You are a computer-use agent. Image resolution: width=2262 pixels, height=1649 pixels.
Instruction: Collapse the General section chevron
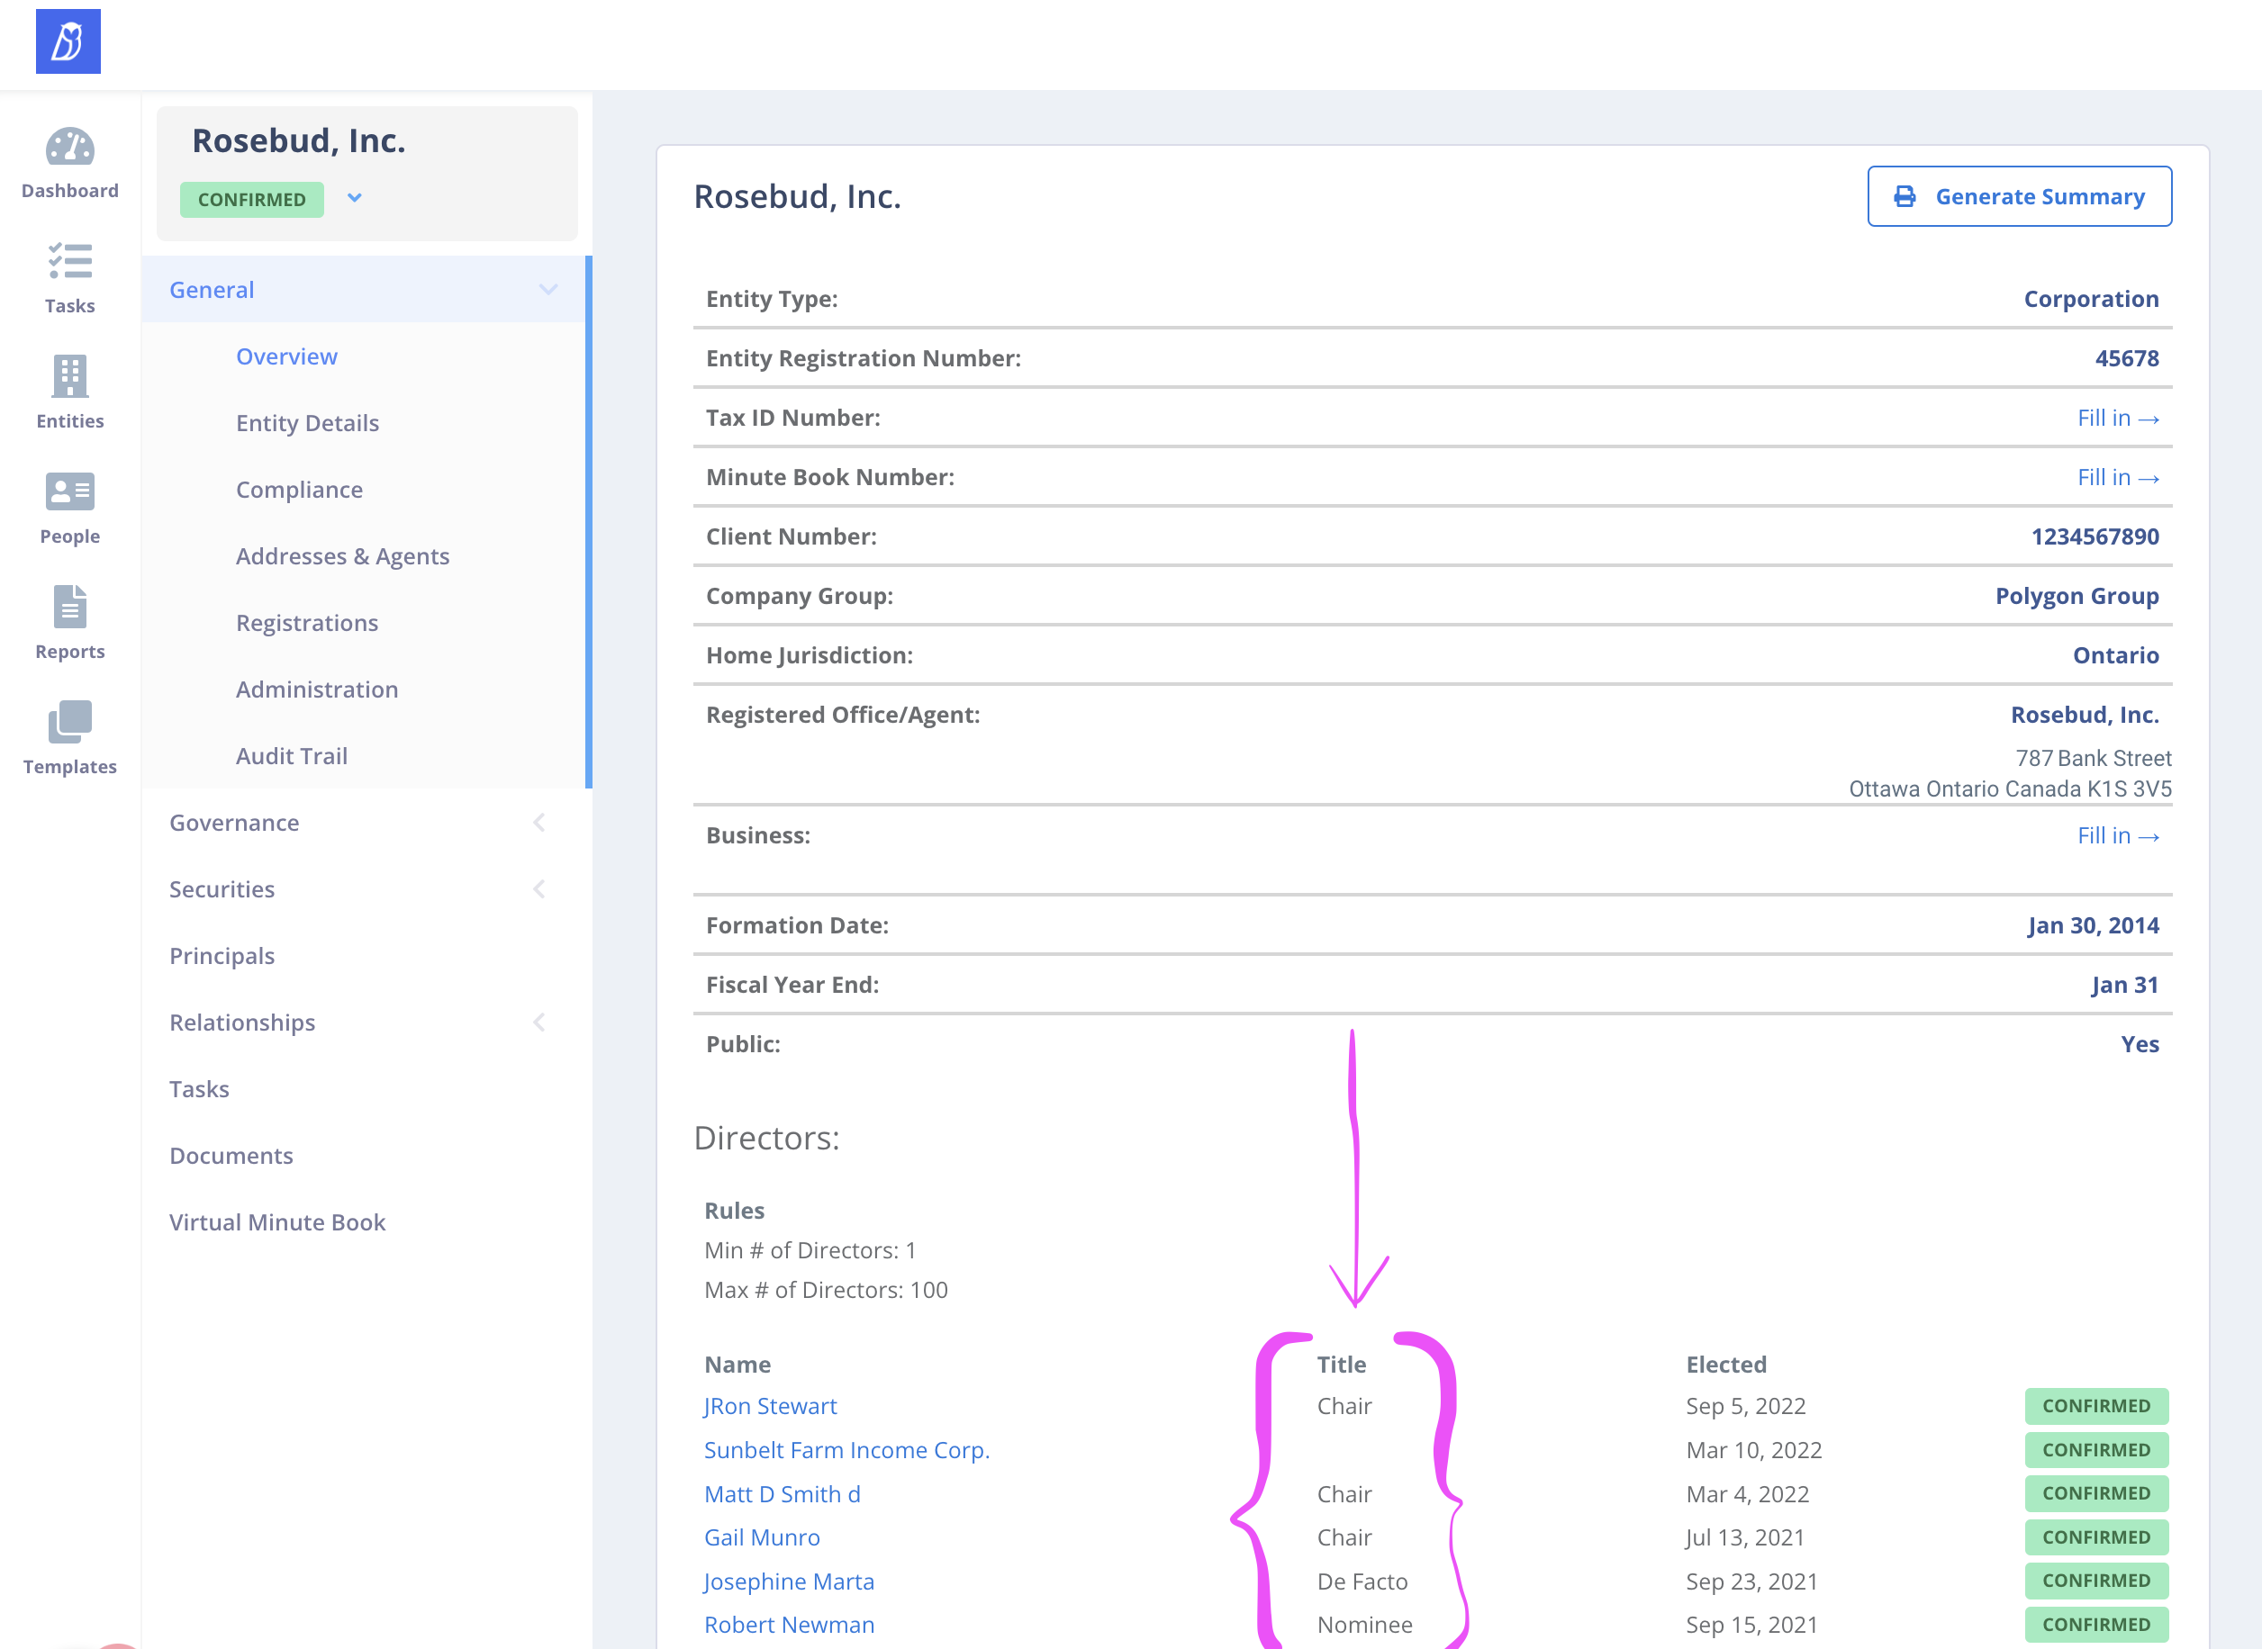(x=548, y=290)
